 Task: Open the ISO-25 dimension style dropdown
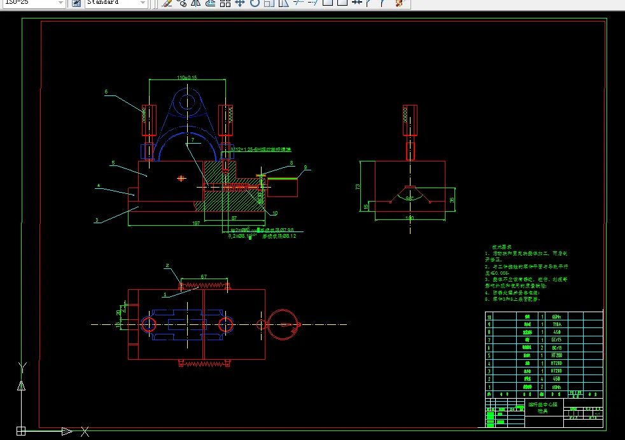pos(34,3)
